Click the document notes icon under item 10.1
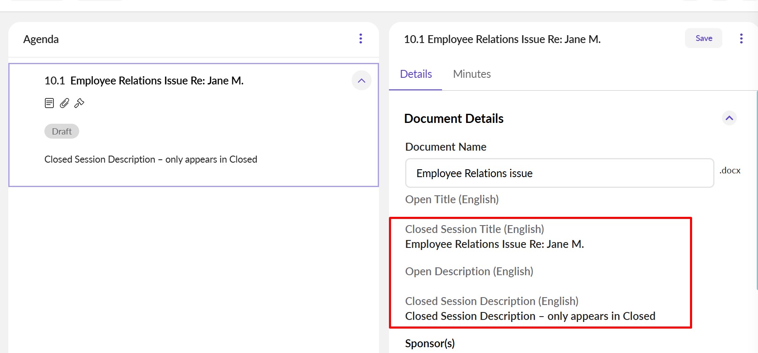The height and width of the screenshot is (353, 758). click(49, 103)
